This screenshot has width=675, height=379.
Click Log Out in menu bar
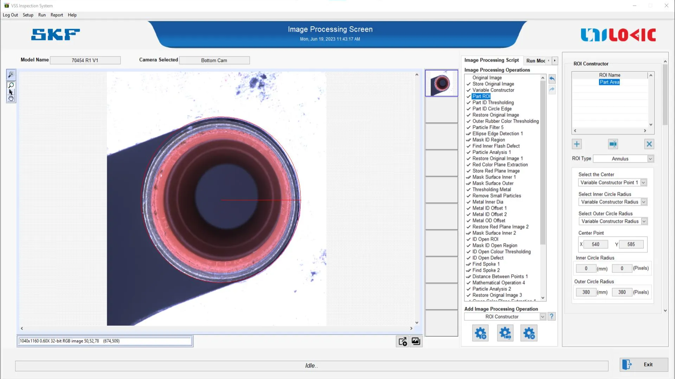10,15
